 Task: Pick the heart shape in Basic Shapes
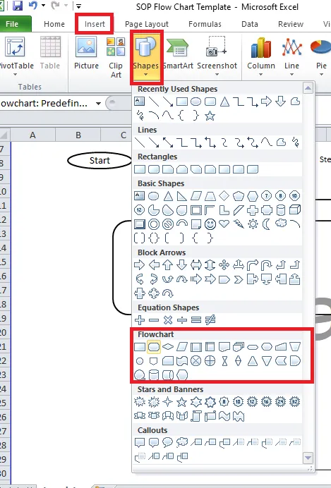point(224,224)
